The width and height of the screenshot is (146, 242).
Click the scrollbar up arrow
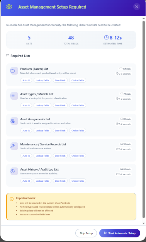[x=144, y=19]
